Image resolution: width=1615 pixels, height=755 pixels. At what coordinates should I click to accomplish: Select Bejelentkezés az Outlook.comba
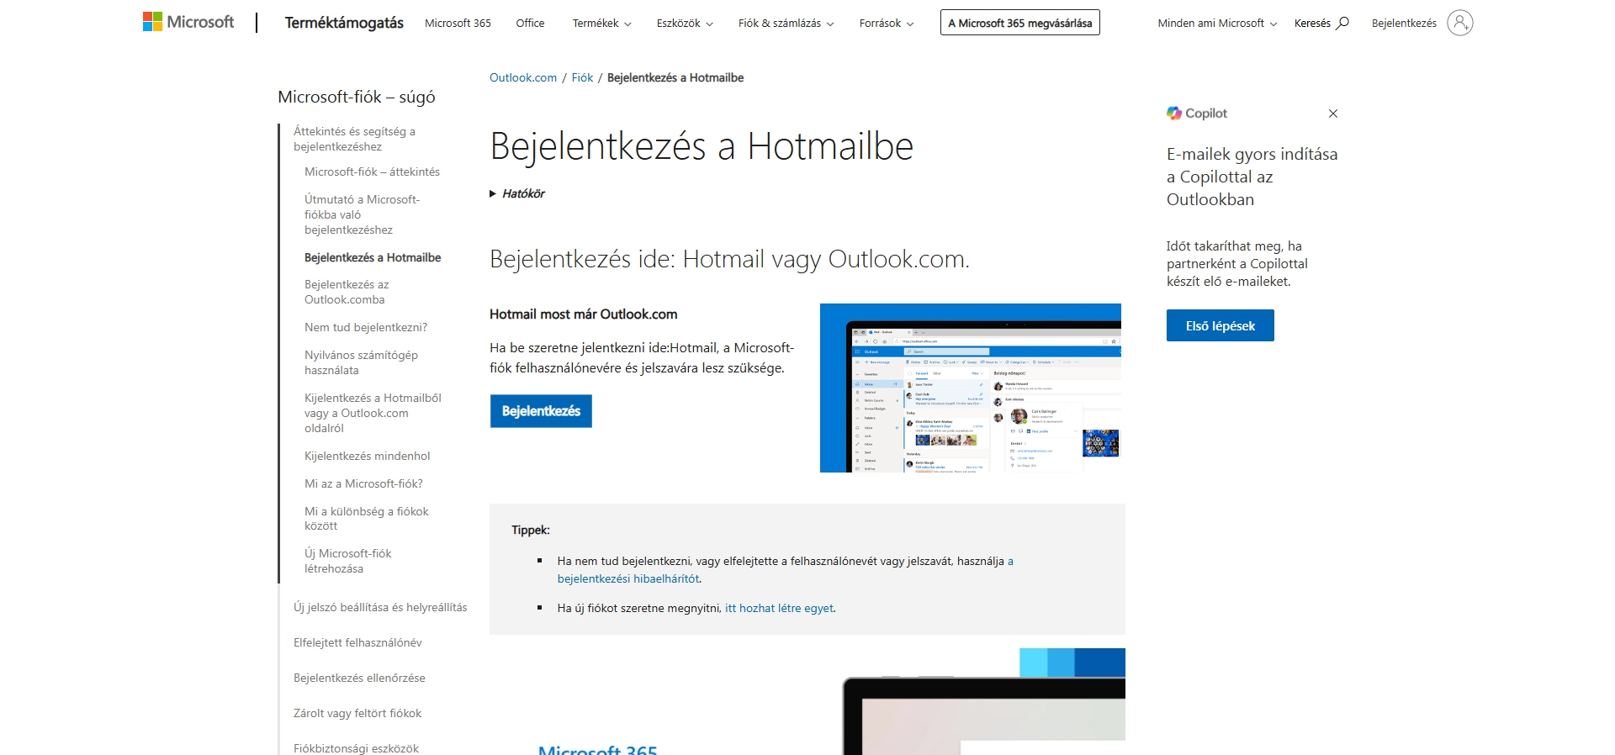pos(347,292)
